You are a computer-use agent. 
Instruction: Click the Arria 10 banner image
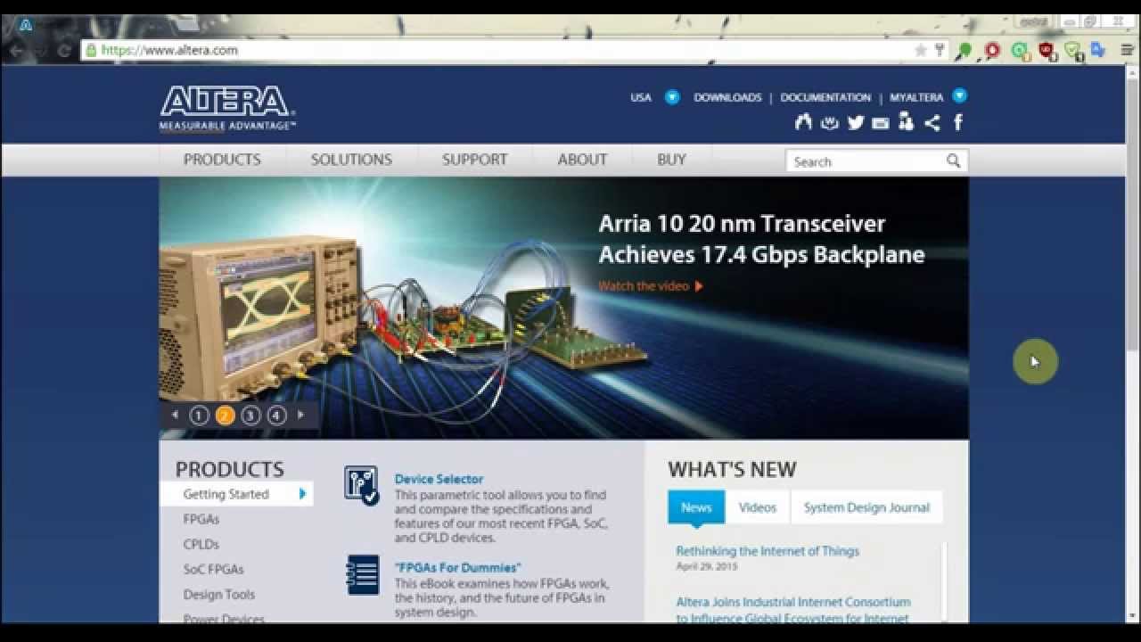pos(563,308)
